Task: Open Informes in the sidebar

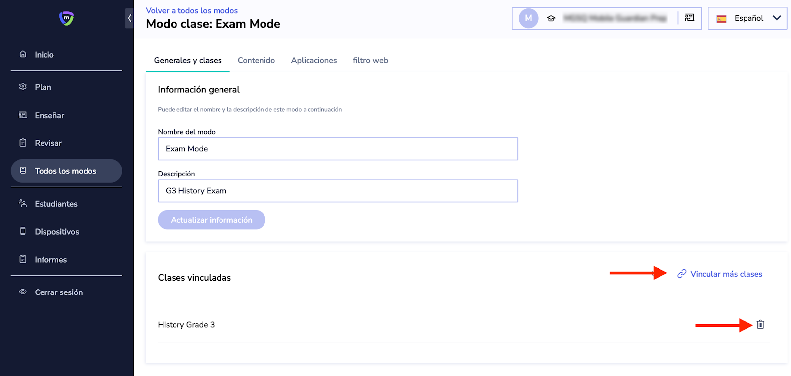Action: point(50,260)
